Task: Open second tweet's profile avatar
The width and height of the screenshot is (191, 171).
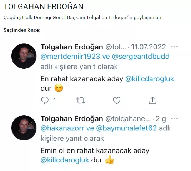Action: tap(24, 128)
